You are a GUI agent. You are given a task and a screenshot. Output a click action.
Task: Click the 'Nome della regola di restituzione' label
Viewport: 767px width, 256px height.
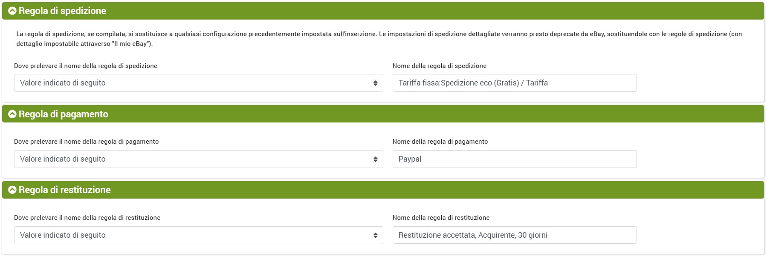(x=441, y=218)
